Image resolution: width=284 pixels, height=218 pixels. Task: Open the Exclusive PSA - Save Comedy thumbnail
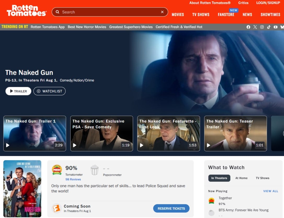coord(102,133)
